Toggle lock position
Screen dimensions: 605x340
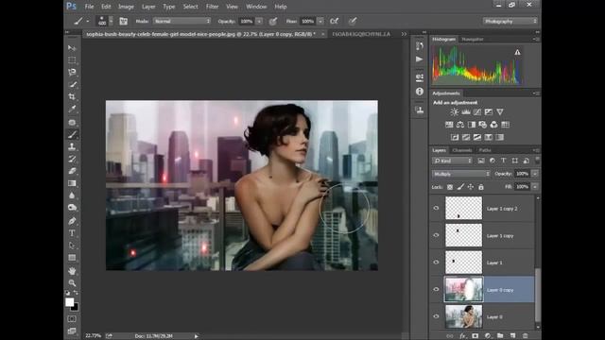click(x=471, y=187)
